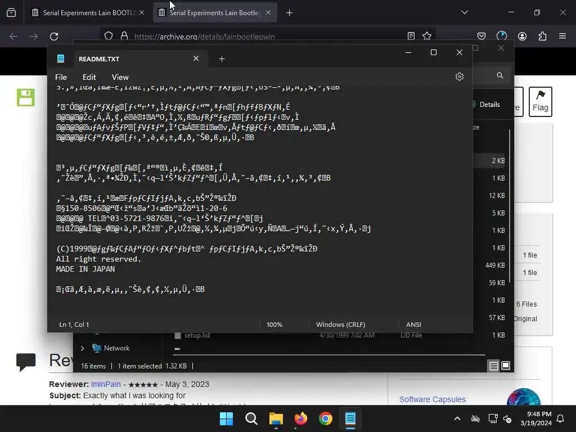Open the Software Capsules link
576x432 pixels.
pos(433,399)
